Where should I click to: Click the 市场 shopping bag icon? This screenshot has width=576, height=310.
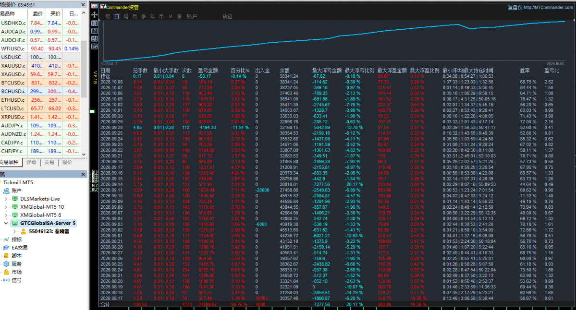6,272
